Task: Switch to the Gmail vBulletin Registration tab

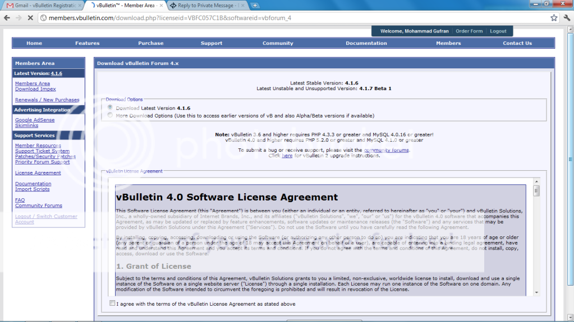Action: pyautogui.click(x=42, y=6)
